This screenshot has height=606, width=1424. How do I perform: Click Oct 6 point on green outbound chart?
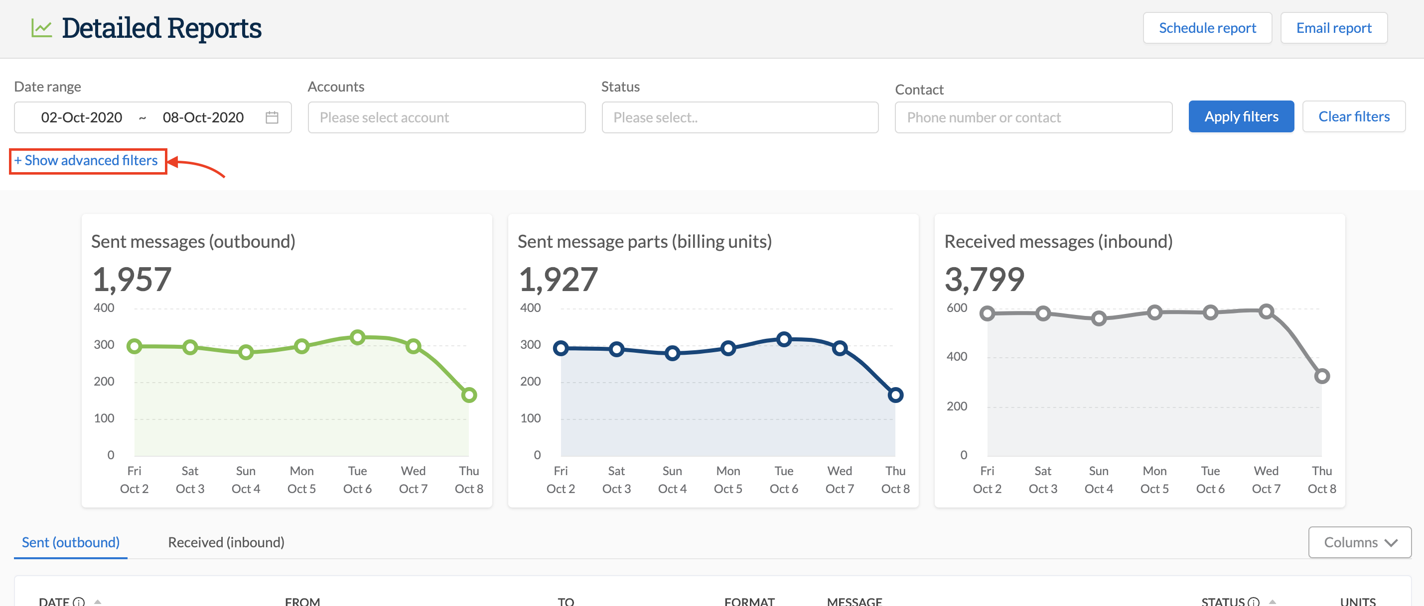pyautogui.click(x=358, y=337)
